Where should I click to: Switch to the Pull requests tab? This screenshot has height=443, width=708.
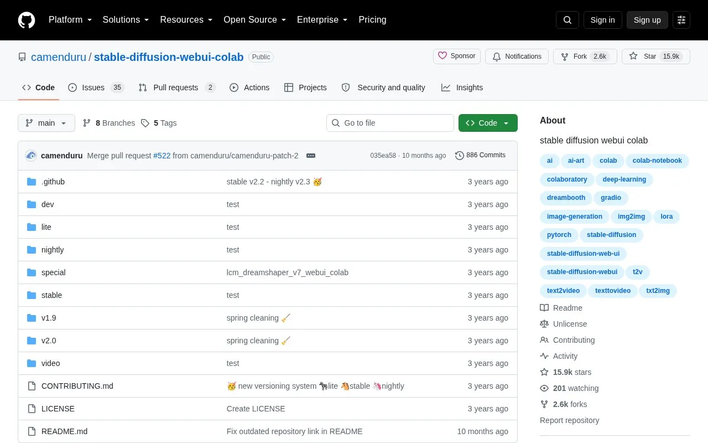pos(176,87)
